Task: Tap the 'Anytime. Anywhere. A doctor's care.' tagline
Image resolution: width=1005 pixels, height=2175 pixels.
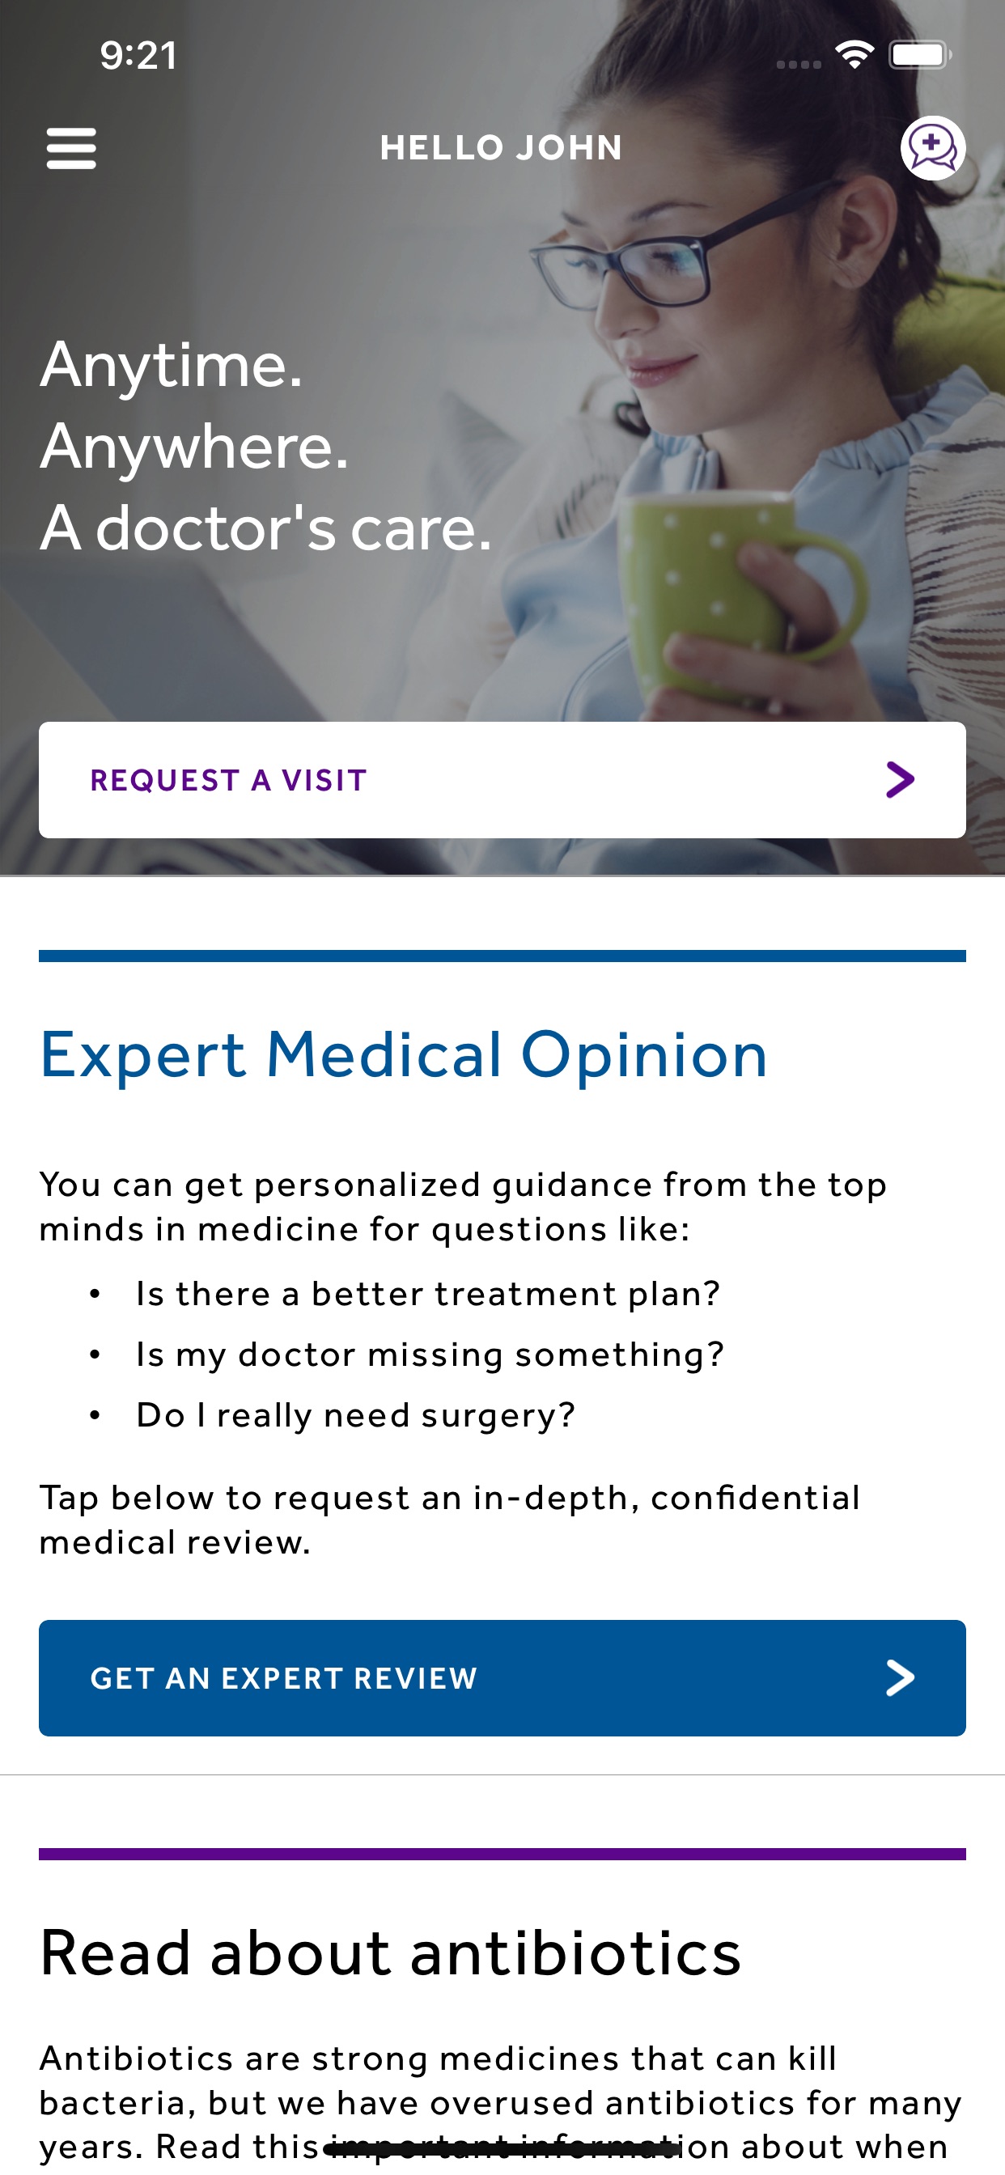Action: (266, 446)
